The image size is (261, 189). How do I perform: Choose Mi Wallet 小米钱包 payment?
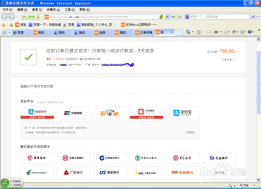(146, 113)
